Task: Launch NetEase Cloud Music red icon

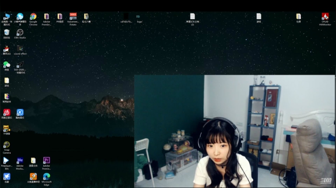Action: [7, 112]
